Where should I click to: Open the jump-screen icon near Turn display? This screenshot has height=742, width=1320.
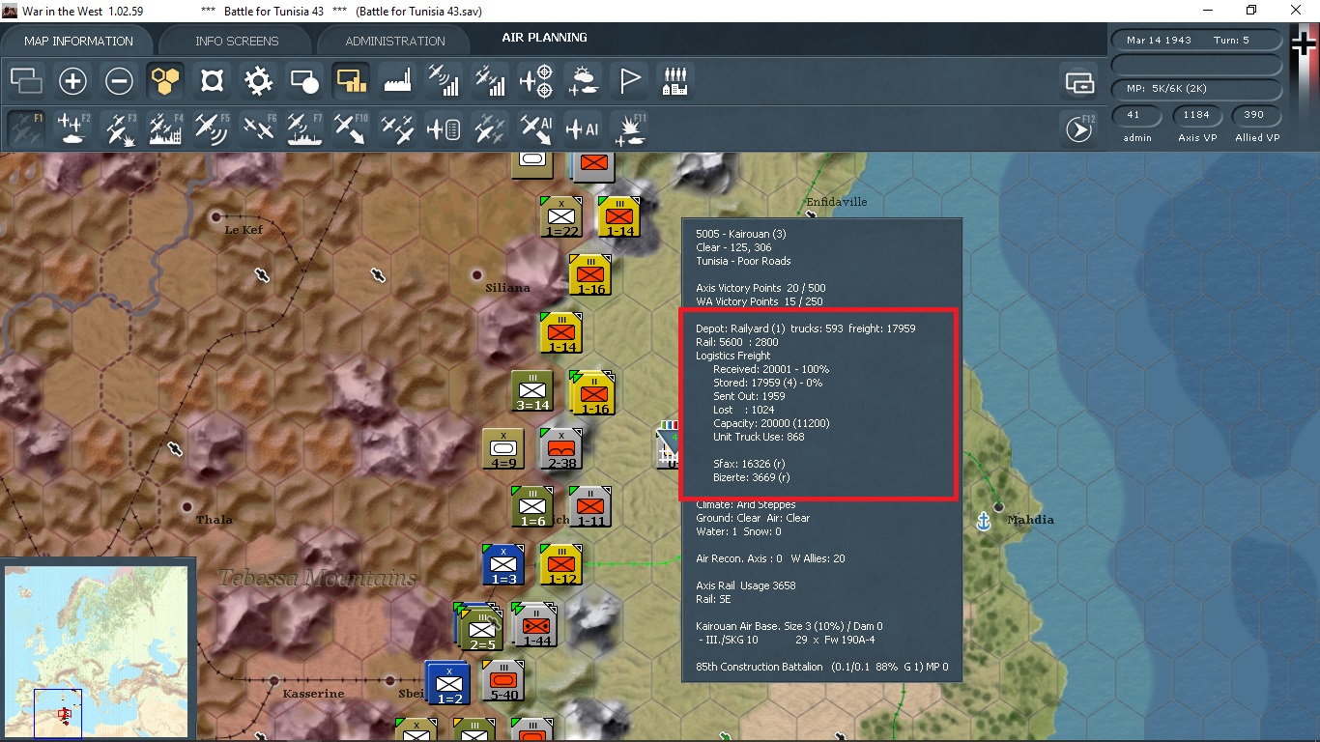pos(1079,83)
